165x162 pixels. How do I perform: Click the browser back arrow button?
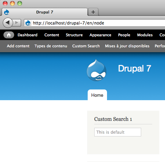[x=8, y=23]
